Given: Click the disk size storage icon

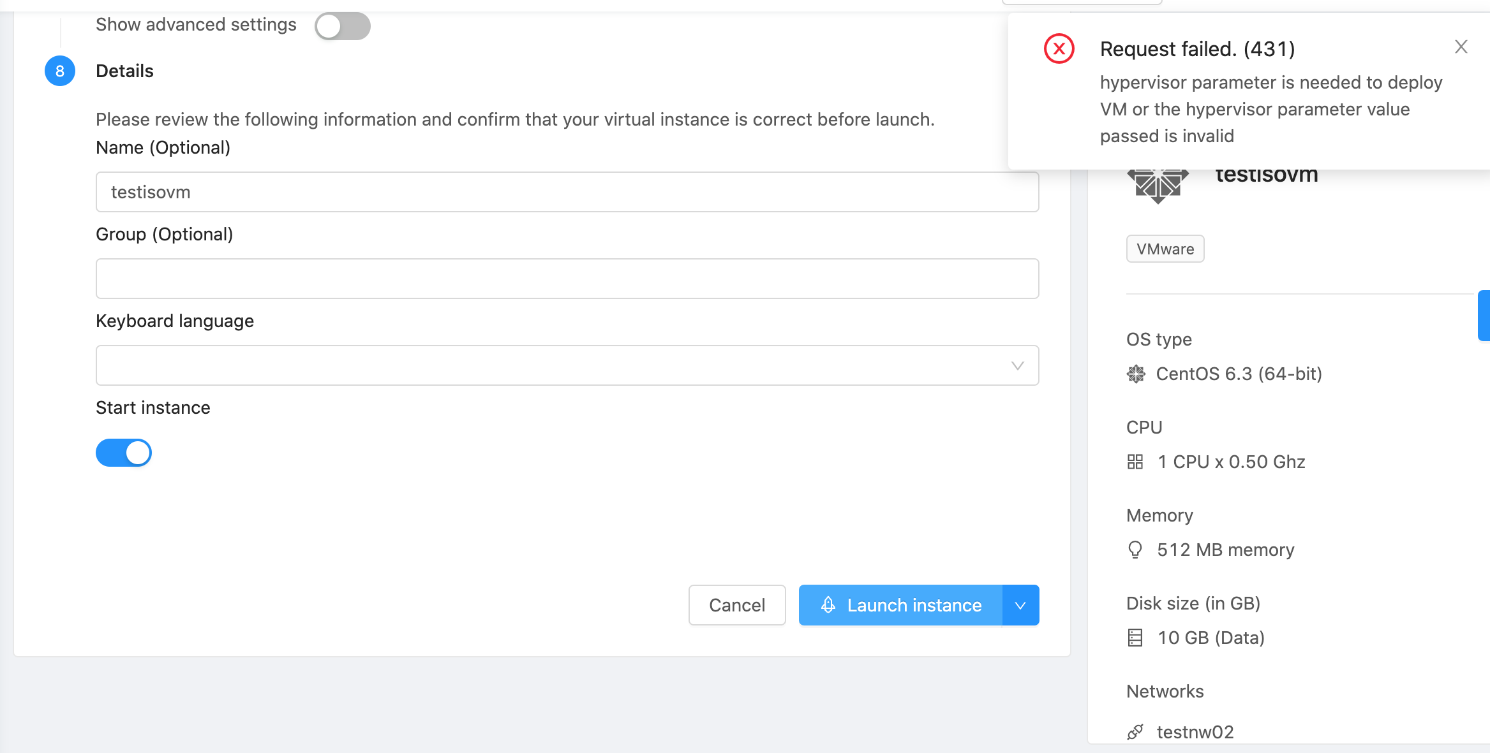Looking at the screenshot, I should pyautogui.click(x=1135, y=638).
